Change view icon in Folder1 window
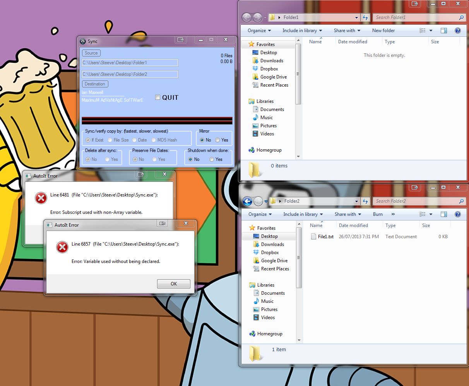 (423, 31)
